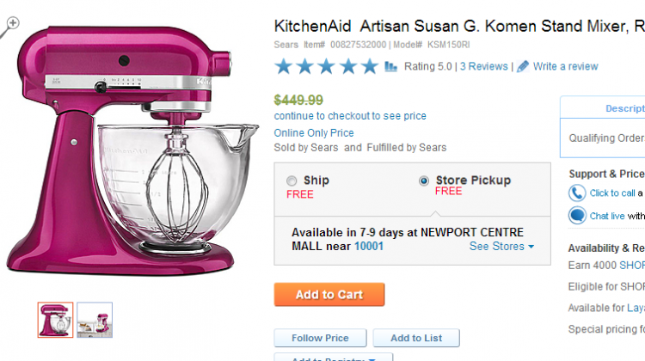Select the second kitchen scene thumbnail
This screenshot has height=361, width=645.
[95, 320]
